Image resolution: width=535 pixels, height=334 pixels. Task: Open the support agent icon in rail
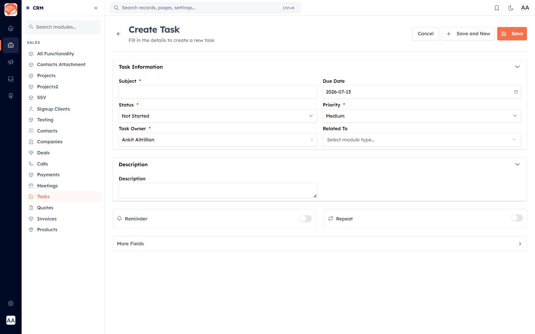11,96
